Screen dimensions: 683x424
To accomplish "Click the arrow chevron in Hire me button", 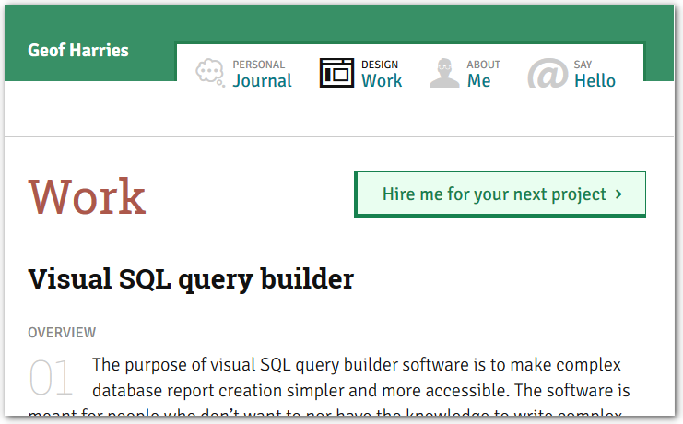I will pyautogui.click(x=618, y=194).
